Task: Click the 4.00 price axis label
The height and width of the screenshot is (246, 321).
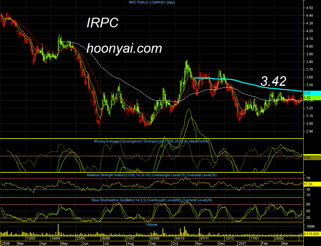Action: tap(309, 47)
